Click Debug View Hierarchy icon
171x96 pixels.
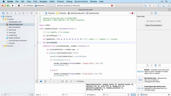point(63,81)
